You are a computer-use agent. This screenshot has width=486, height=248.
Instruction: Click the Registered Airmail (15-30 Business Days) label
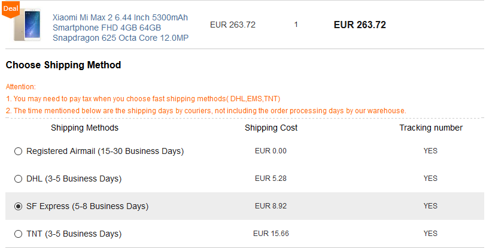click(x=105, y=152)
